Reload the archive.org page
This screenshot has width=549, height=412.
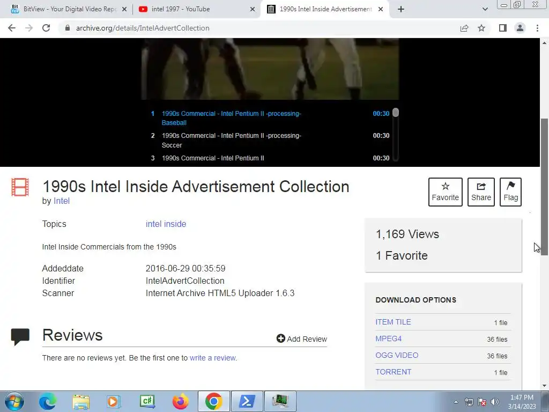[46, 28]
